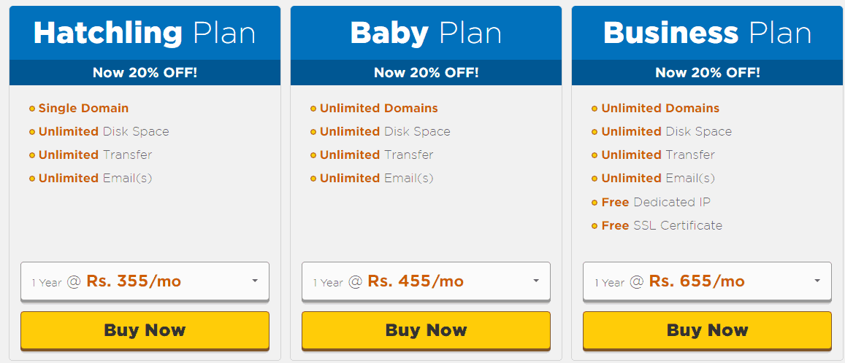Select the Business Plan heading

click(707, 34)
